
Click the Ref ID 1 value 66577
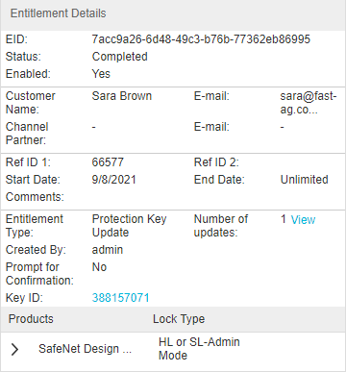click(x=108, y=162)
